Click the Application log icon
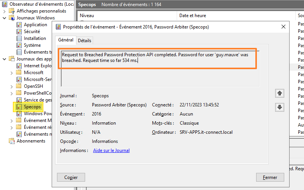The height and width of the screenshot is (190, 304). click(19, 25)
